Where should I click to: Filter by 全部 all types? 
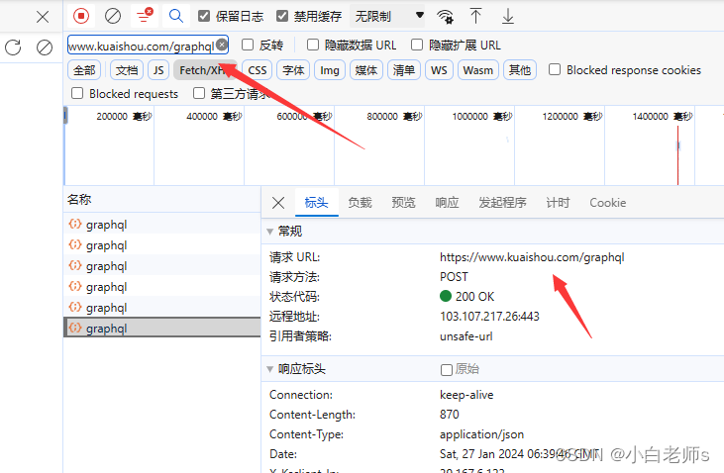tap(84, 70)
